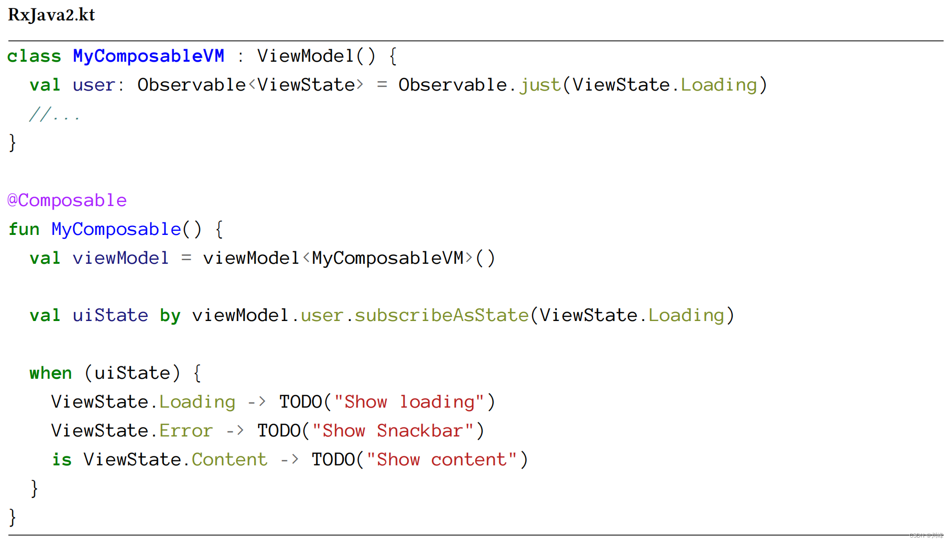This screenshot has width=951, height=543.
Task: Click the when keyword
Action: [50, 373]
